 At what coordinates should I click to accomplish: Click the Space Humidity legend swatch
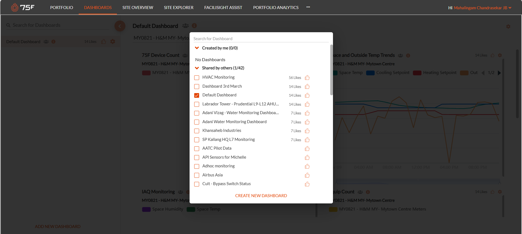point(146,209)
